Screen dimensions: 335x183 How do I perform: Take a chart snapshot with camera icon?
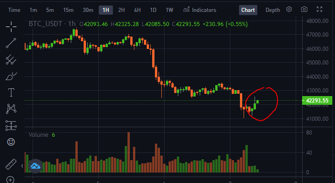pyautogui.click(x=304, y=10)
